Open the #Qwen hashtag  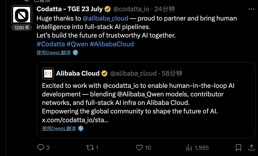point(77,44)
